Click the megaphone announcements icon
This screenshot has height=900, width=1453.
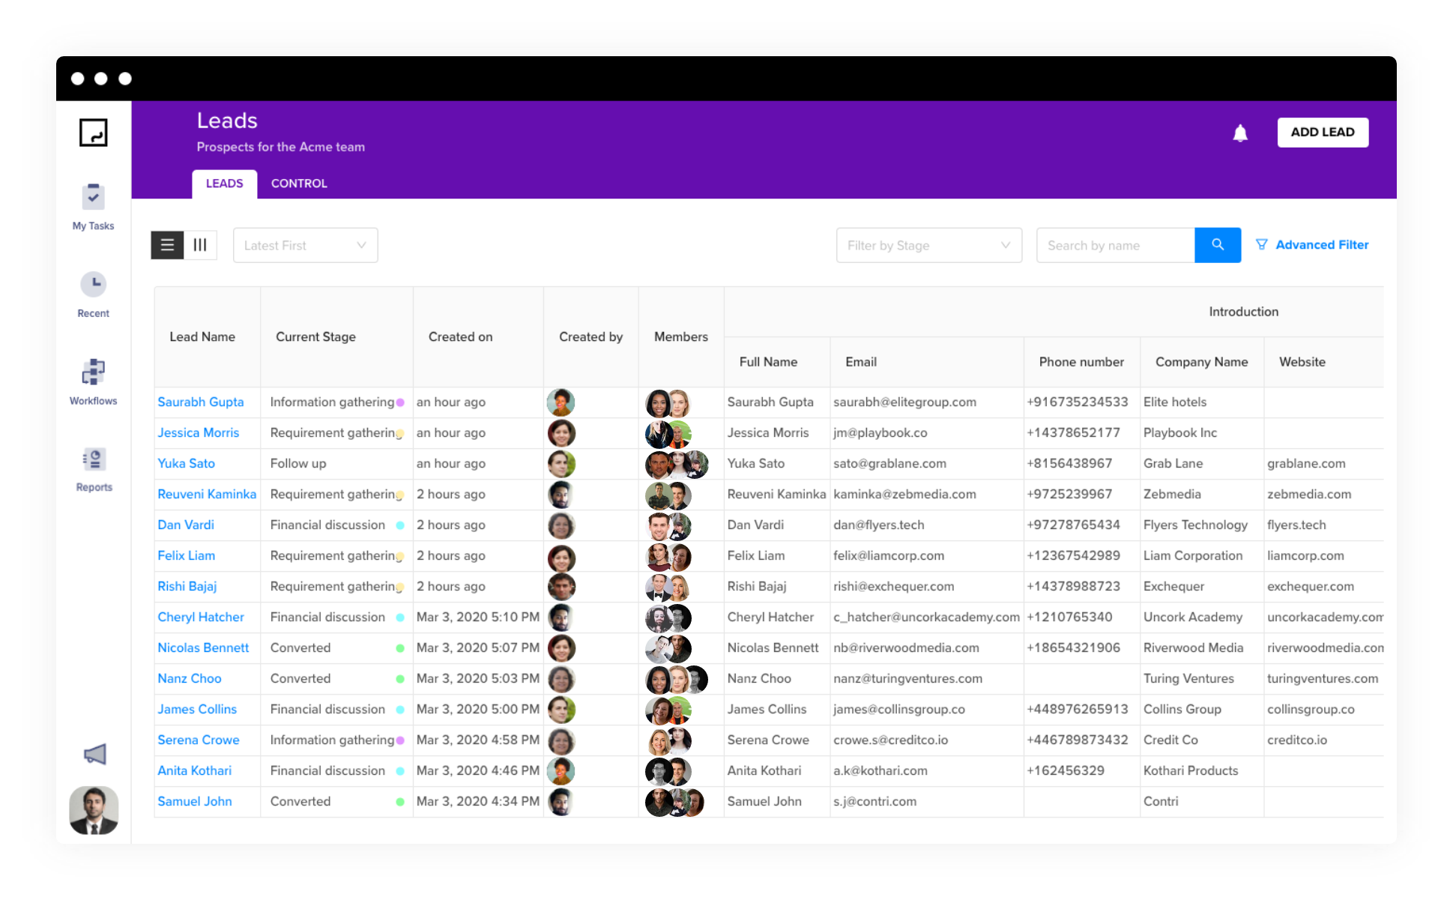pos(94,754)
